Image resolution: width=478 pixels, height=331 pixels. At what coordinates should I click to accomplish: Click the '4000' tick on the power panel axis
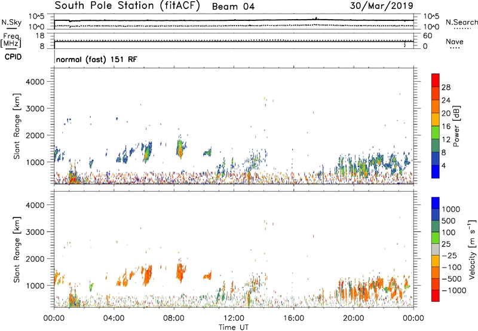click(x=35, y=82)
